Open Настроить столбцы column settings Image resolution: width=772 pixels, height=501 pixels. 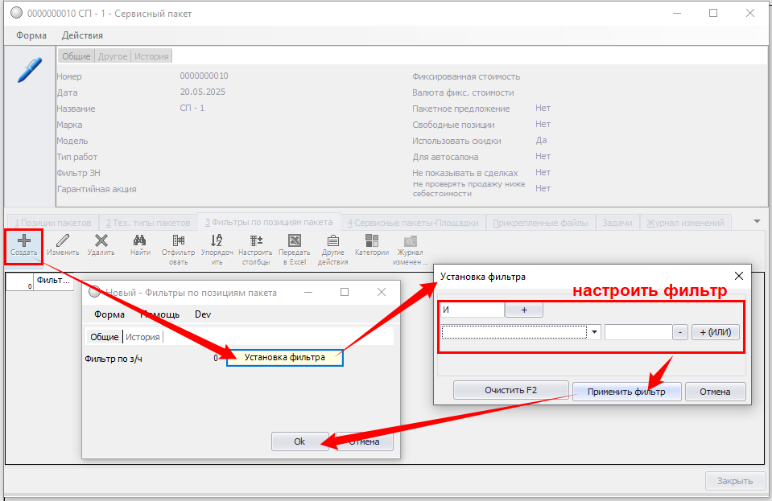coord(256,241)
